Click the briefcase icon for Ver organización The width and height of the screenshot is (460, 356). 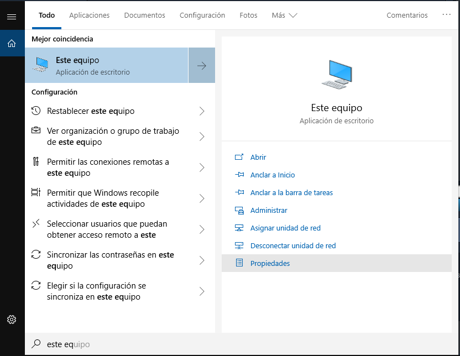click(x=36, y=130)
